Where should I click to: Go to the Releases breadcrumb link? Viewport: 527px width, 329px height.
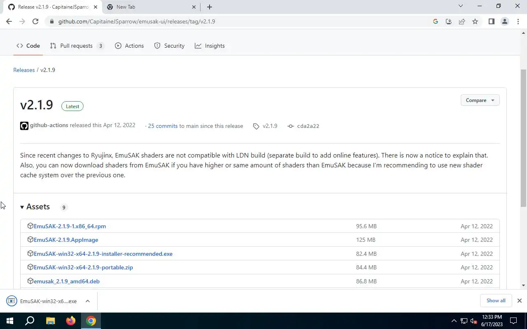pos(24,70)
